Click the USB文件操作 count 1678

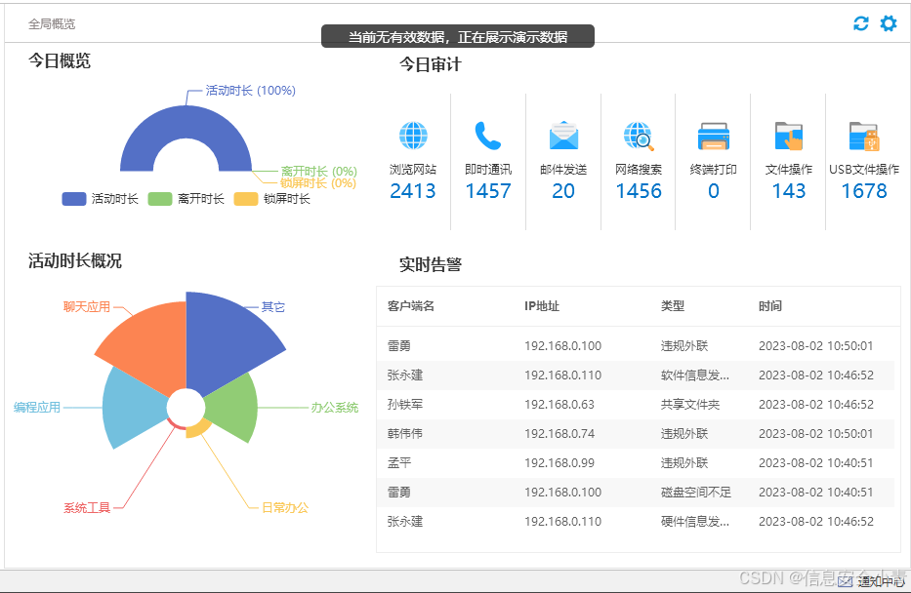(864, 191)
